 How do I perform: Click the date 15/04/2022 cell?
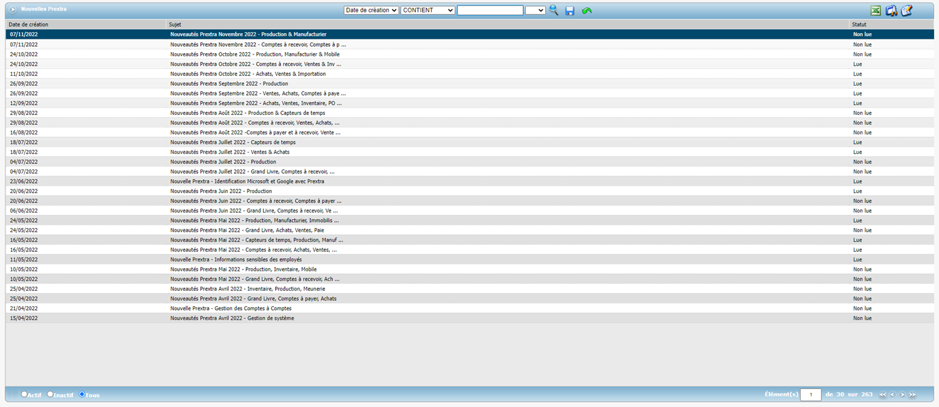click(24, 318)
